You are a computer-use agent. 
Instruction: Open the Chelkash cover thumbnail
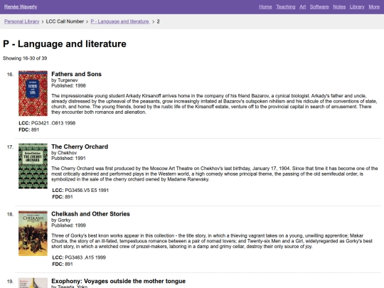tap(33, 233)
